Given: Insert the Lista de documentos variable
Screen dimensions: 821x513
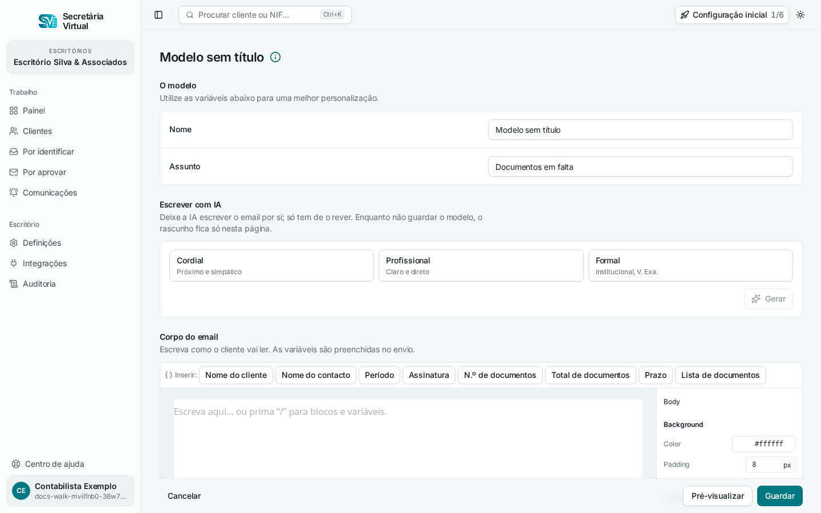Looking at the screenshot, I should pos(720,375).
